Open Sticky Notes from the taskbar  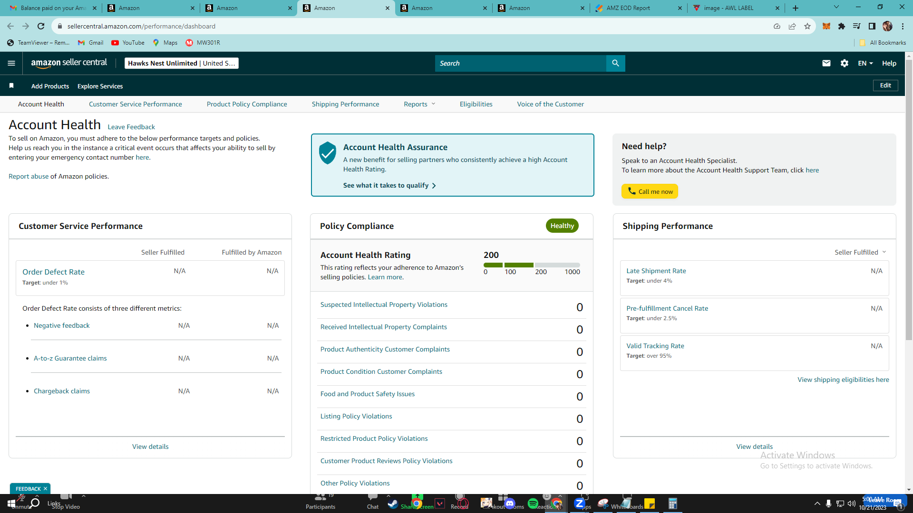pos(650,503)
